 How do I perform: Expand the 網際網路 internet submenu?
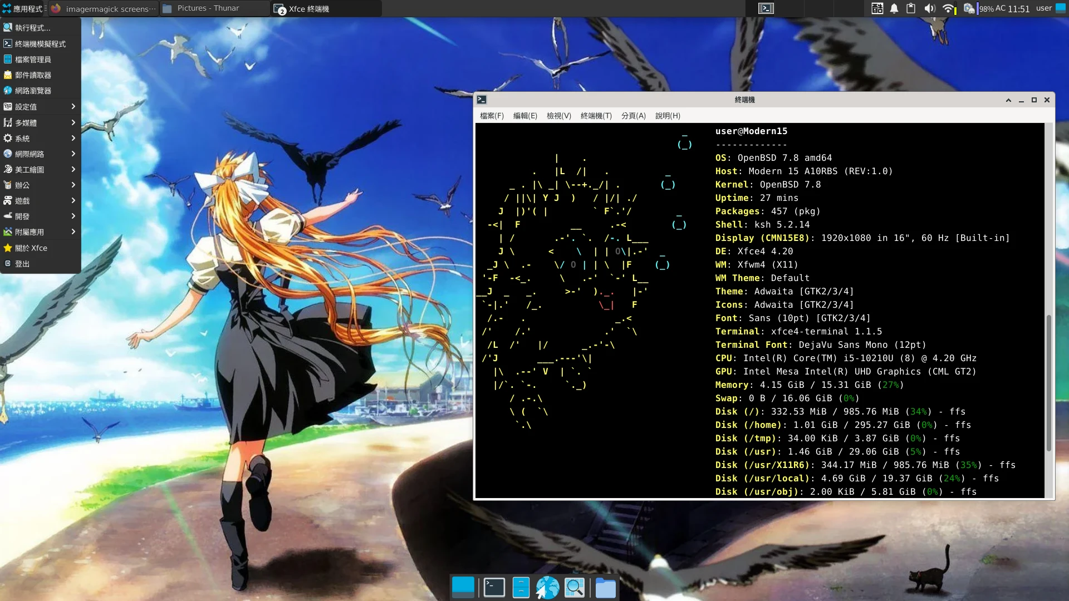(40, 154)
